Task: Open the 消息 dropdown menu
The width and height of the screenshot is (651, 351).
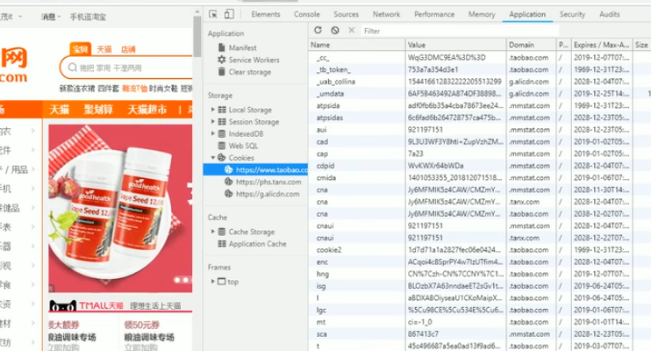Action: coord(50,17)
